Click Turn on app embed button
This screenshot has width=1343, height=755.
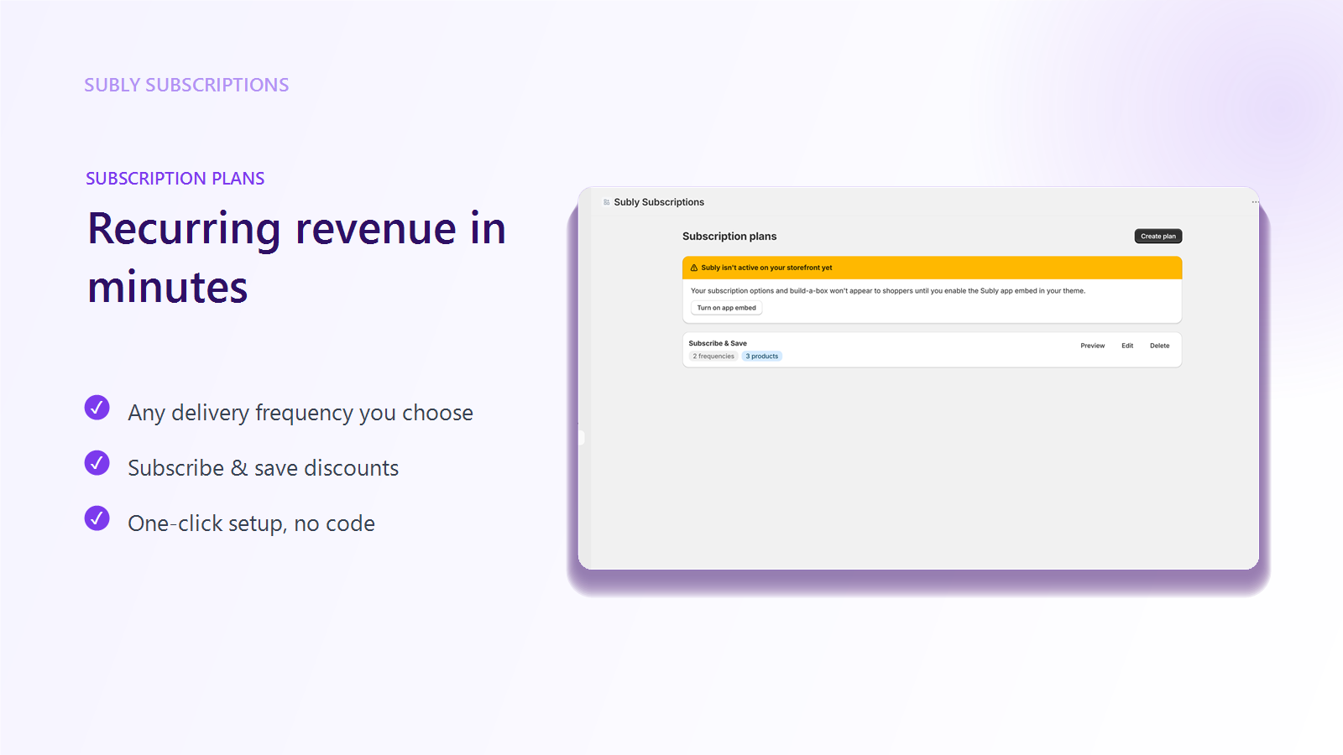point(727,308)
